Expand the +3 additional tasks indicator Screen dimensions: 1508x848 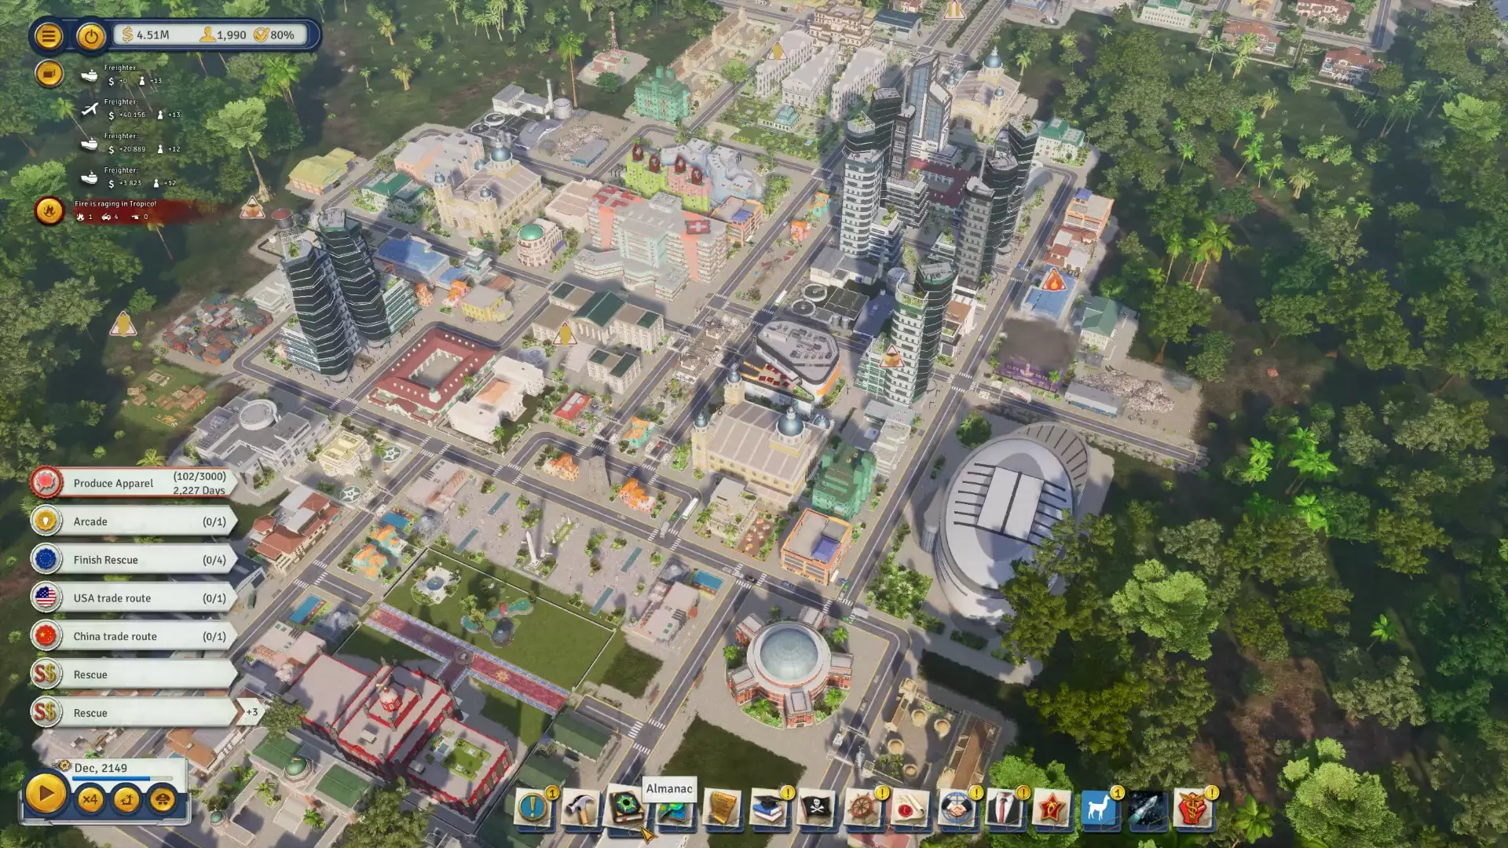251,712
